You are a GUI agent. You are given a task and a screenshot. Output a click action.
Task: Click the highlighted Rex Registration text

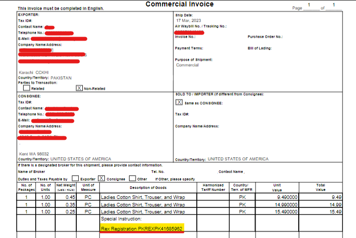[x=142, y=228]
